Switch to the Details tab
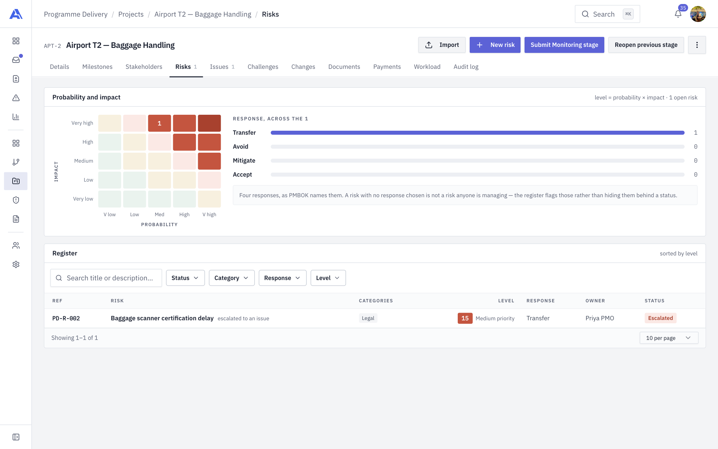The width and height of the screenshot is (718, 449). point(60,67)
